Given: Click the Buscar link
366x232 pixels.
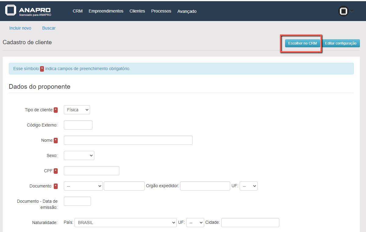Looking at the screenshot, I should 49,28.
